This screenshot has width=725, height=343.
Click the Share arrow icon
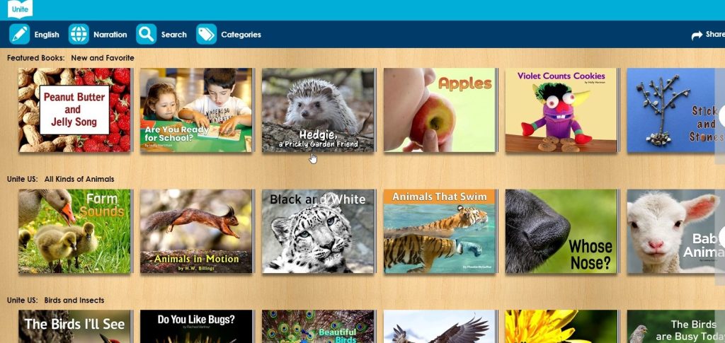697,35
